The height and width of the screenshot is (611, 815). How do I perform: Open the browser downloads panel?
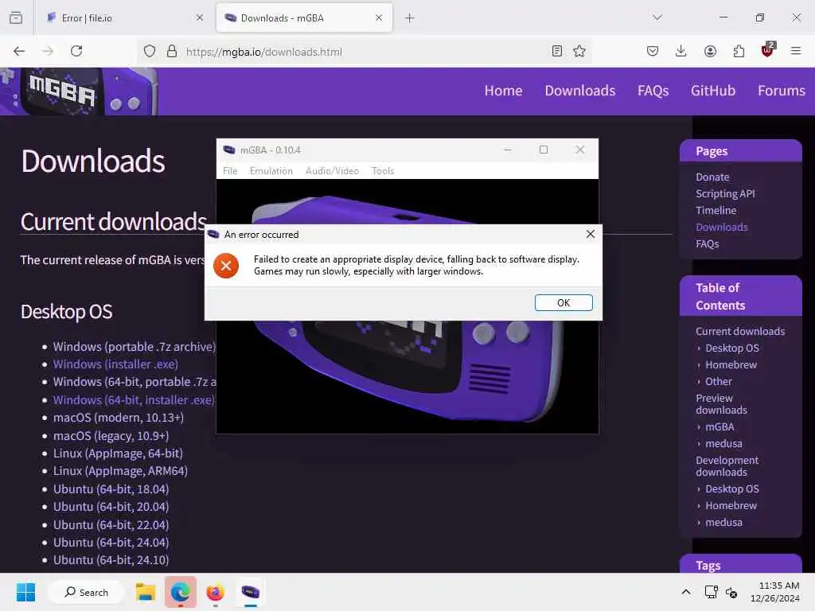click(681, 51)
